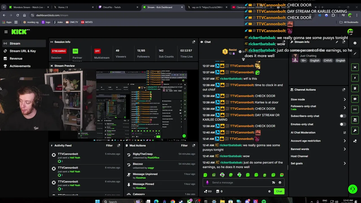
Task: Expand Account age restriction options
Action: [344, 141]
